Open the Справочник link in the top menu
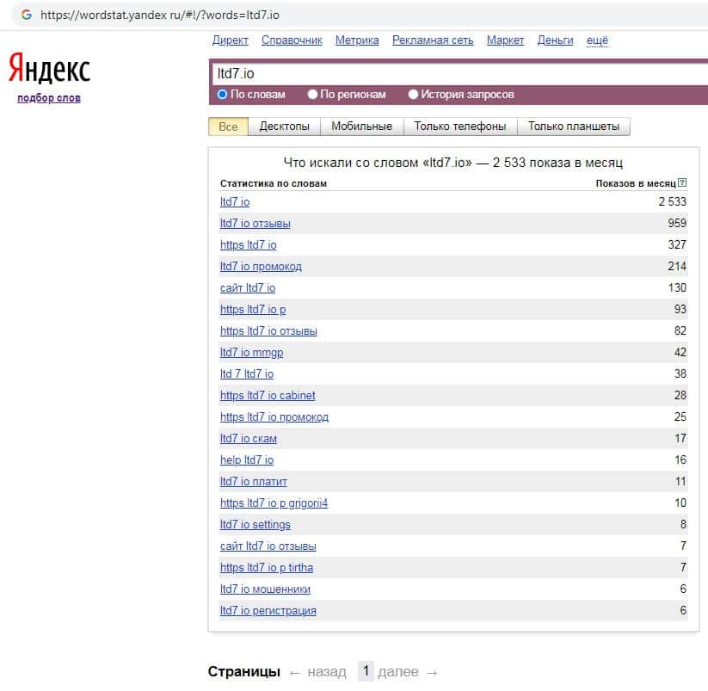Viewport: 708px width, 691px height. pyautogui.click(x=292, y=40)
